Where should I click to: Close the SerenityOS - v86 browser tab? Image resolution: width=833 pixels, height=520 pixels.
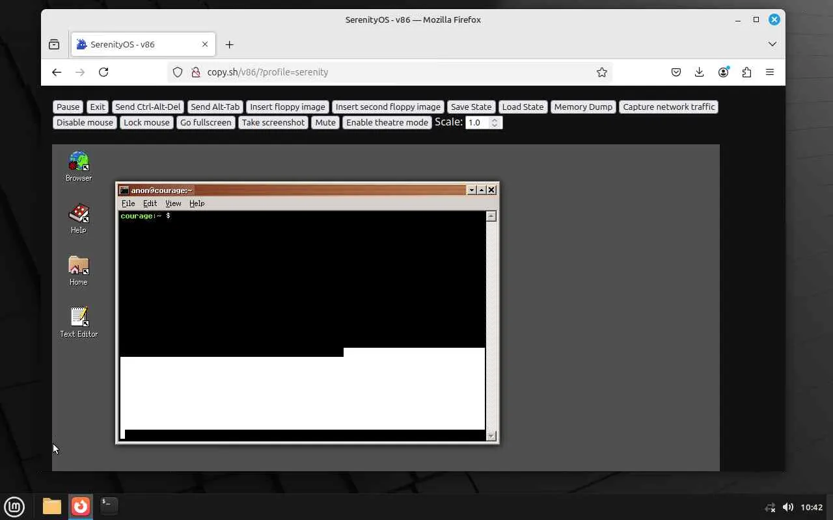(x=205, y=44)
